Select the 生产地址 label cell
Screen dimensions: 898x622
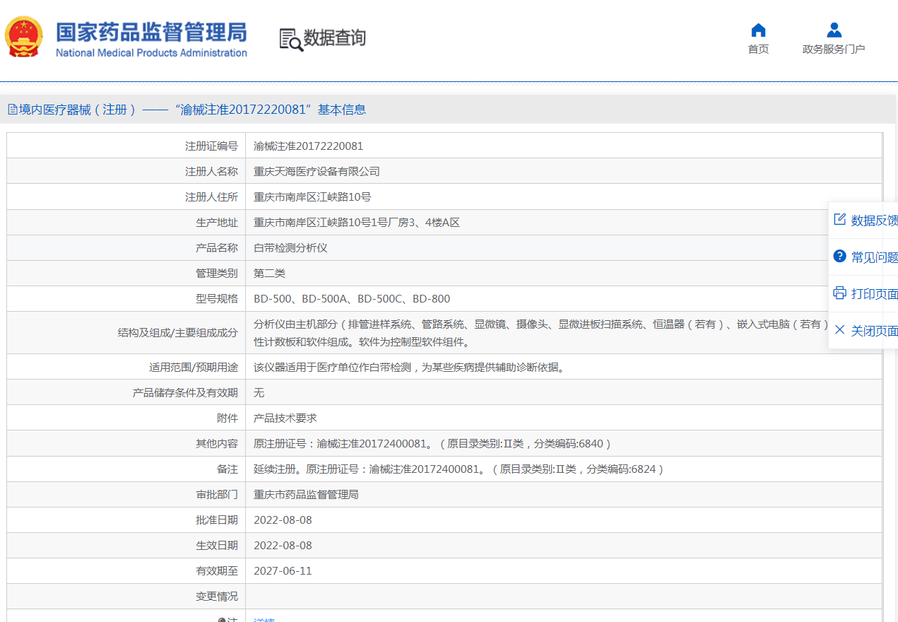point(126,223)
